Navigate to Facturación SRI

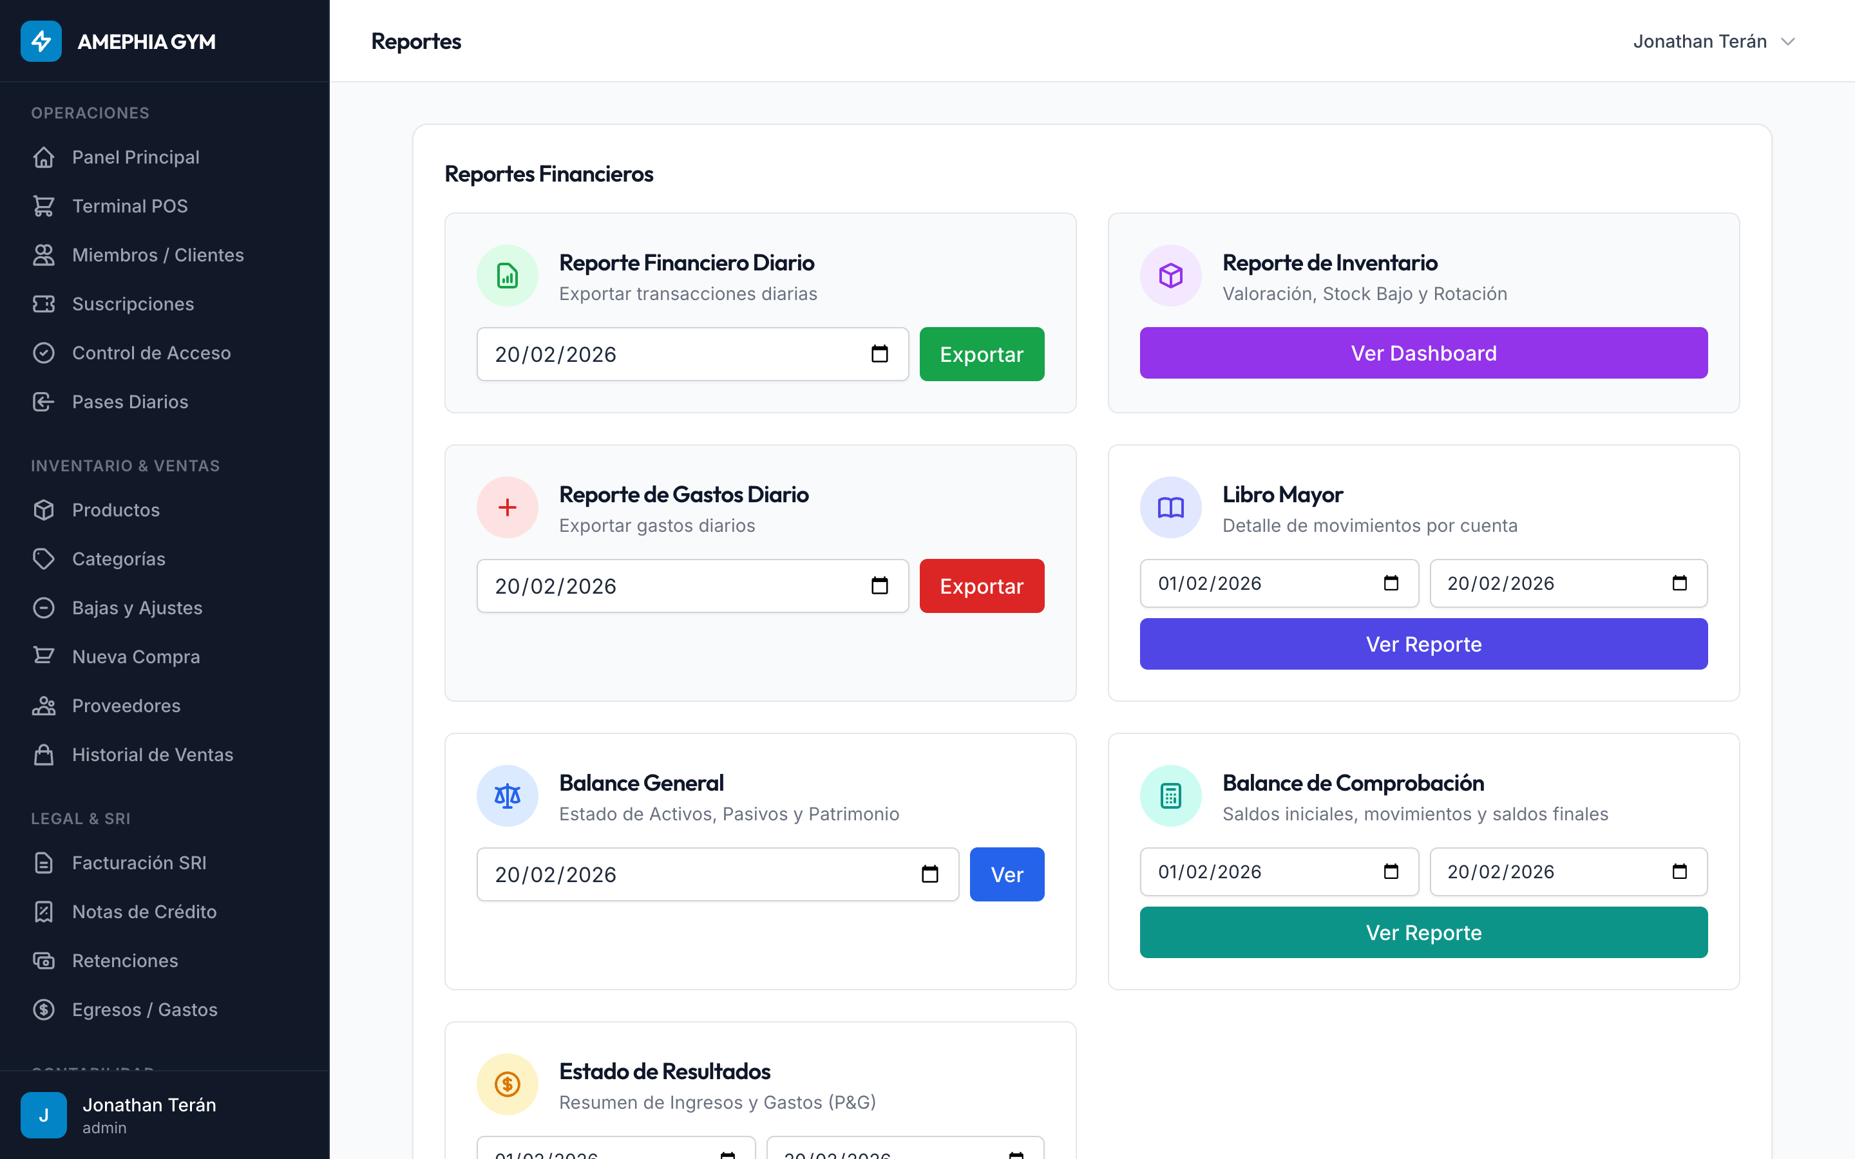tap(165, 864)
